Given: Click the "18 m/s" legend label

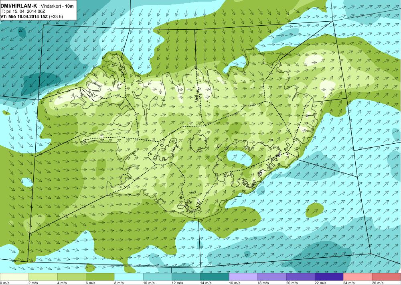Looking at the screenshot, I should (x=263, y=283).
